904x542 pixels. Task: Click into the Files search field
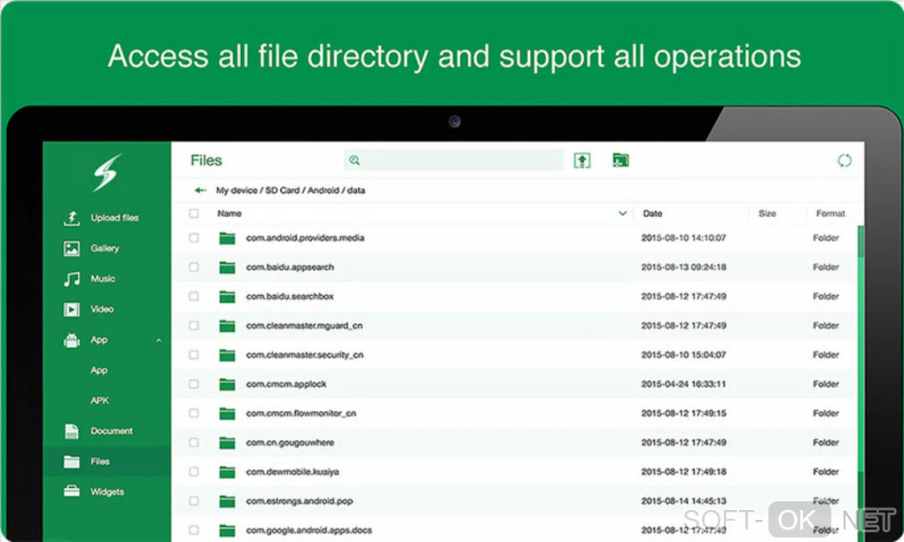click(x=454, y=160)
